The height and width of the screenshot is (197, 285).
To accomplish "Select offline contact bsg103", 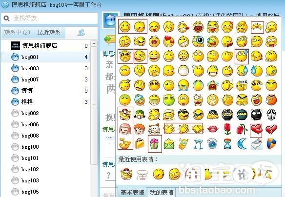I will pyautogui.click(x=45, y=180).
